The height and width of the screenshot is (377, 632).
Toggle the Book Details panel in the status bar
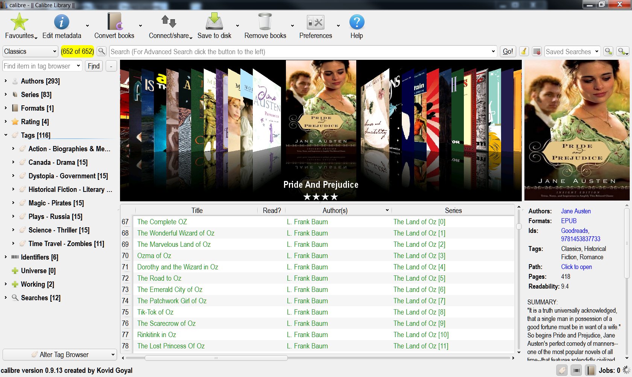point(591,371)
